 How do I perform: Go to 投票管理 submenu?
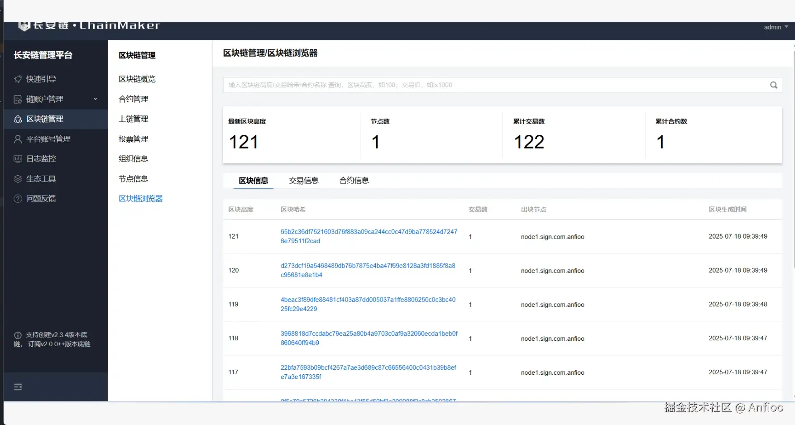pos(133,139)
